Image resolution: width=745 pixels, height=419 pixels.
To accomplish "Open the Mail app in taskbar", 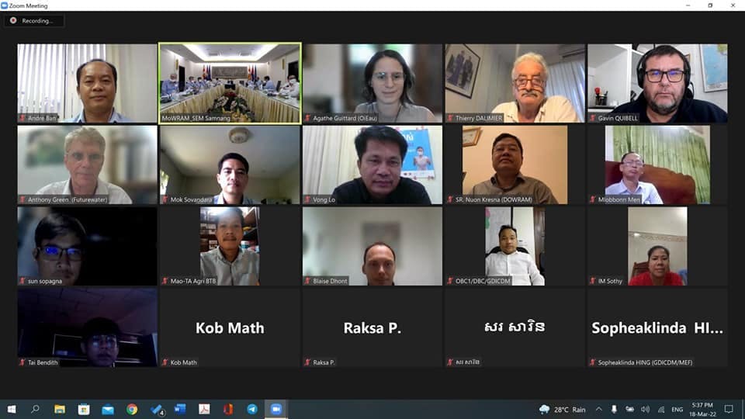I will 108,409.
